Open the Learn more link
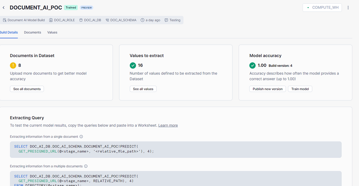The height and width of the screenshot is (186, 359). coord(168,125)
